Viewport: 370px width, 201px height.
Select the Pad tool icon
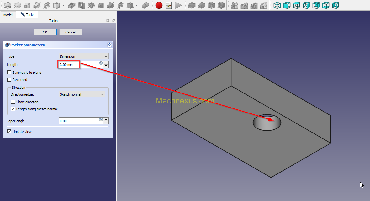(8, 5)
